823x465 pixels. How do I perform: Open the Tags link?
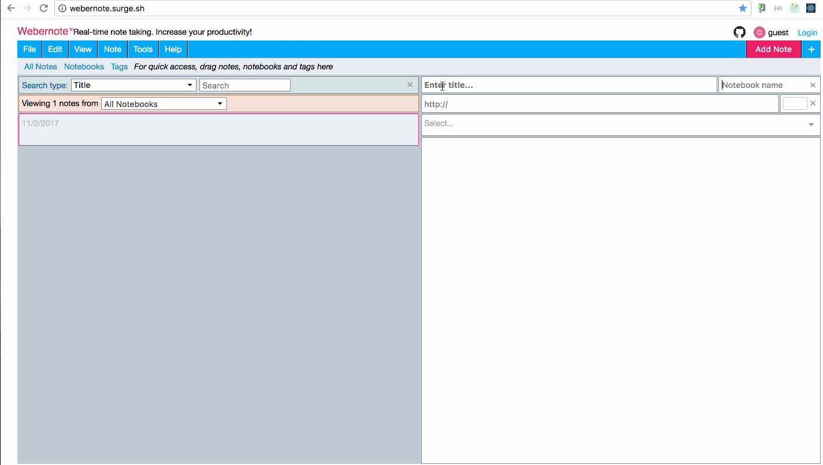click(119, 67)
